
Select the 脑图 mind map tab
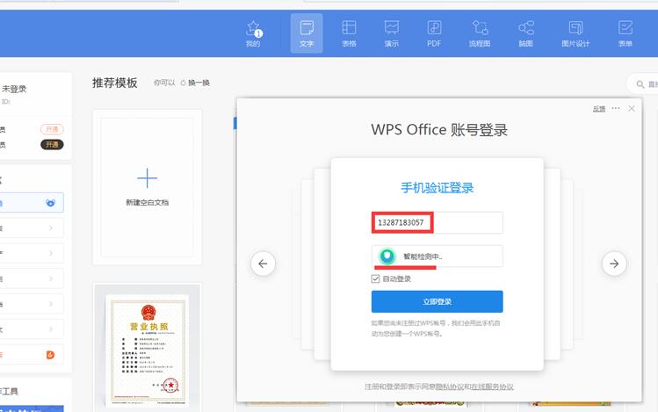point(526,33)
